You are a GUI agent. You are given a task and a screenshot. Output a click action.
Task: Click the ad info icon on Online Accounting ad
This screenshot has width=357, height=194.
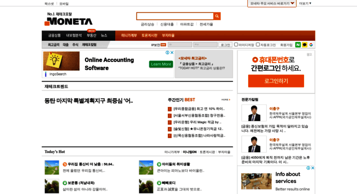pos(167,52)
